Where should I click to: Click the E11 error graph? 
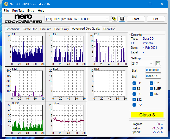pyautogui.click(x=25, y=49)
